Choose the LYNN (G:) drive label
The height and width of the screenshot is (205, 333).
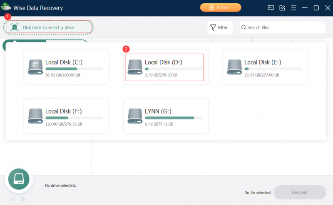[x=158, y=111]
